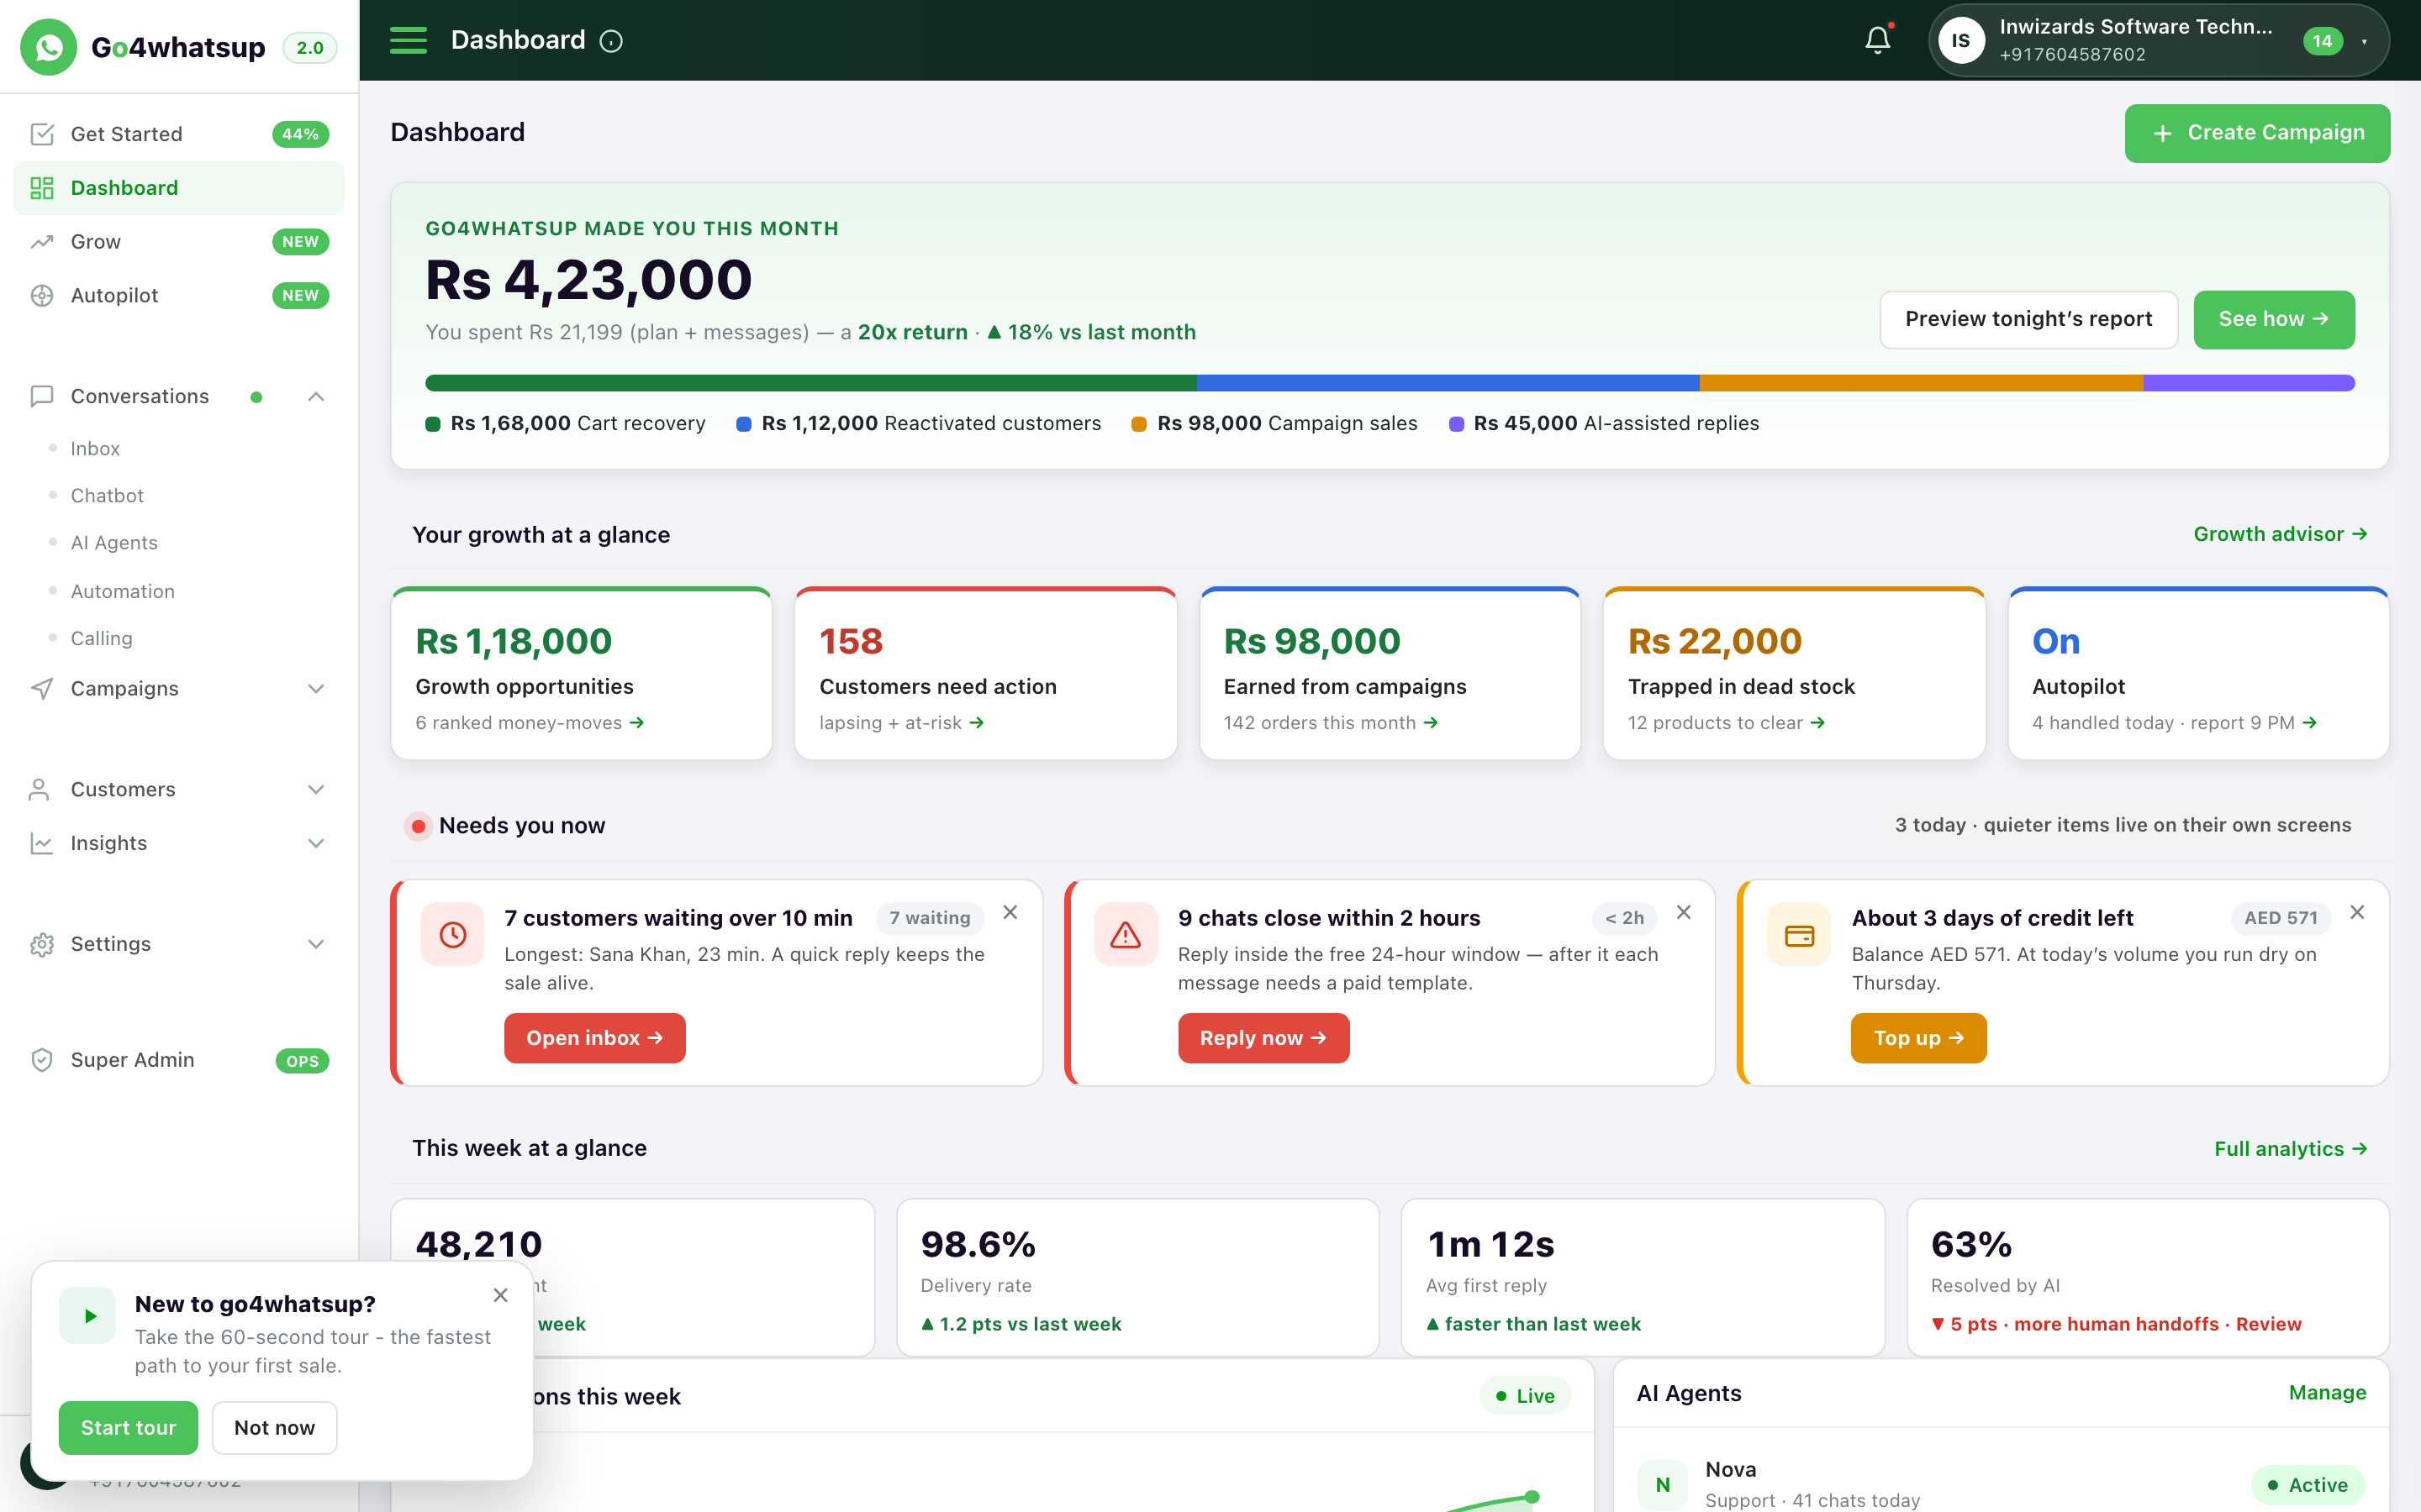The width and height of the screenshot is (2421, 1512).
Task: Open notifications bell icon
Action: click(x=1878, y=40)
